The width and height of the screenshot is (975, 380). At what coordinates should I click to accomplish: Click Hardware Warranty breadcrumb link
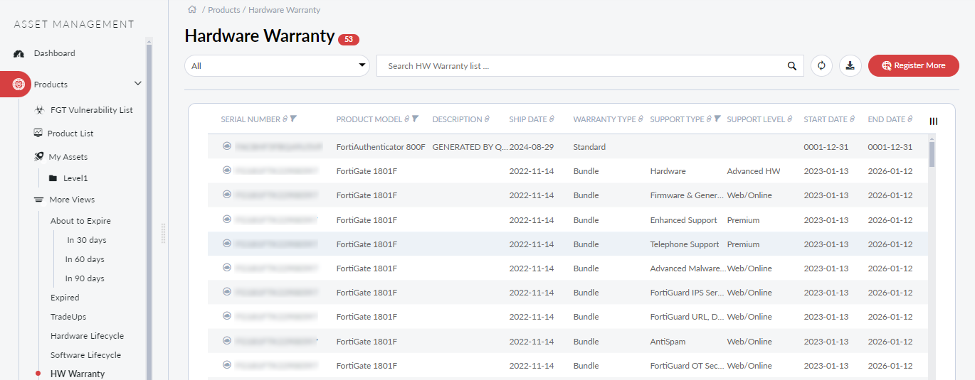pyautogui.click(x=284, y=10)
